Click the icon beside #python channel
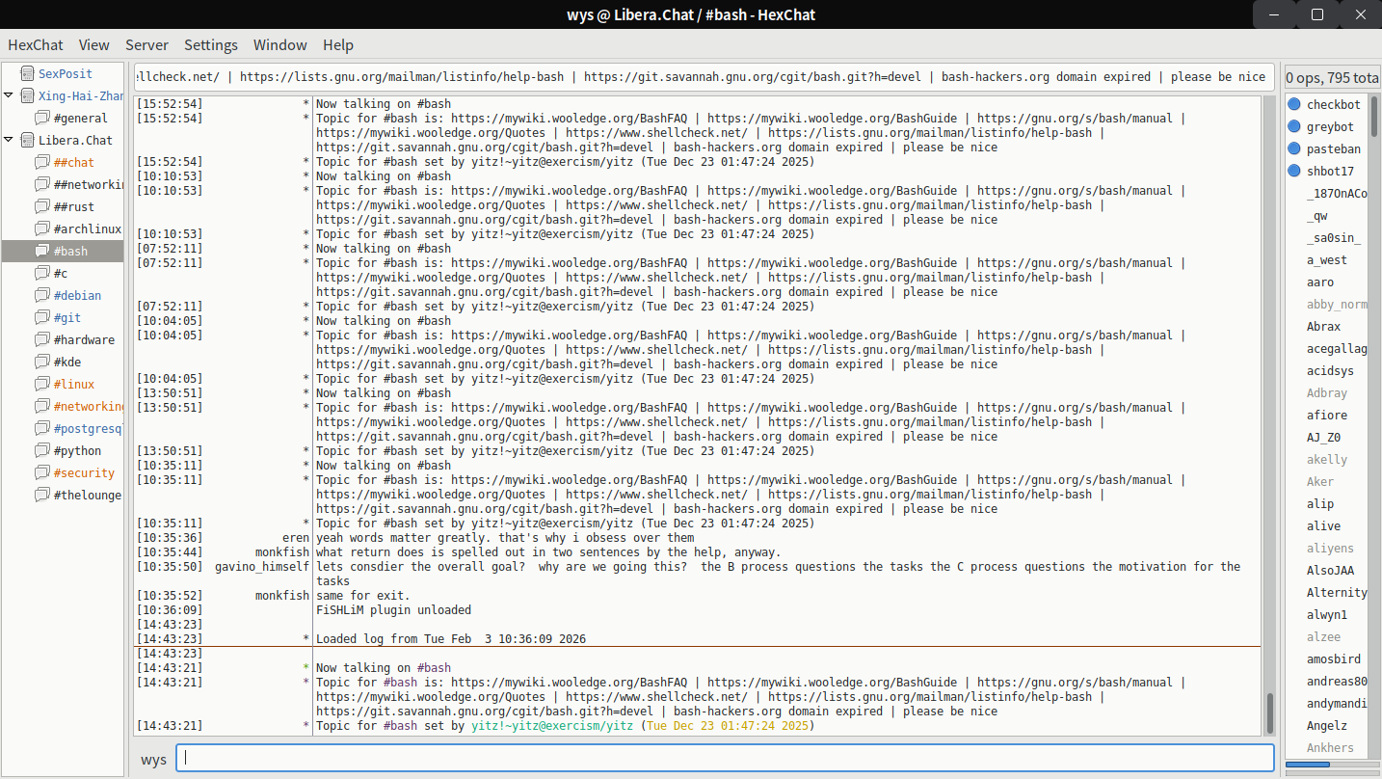This screenshot has height=779, width=1382. pos(41,450)
